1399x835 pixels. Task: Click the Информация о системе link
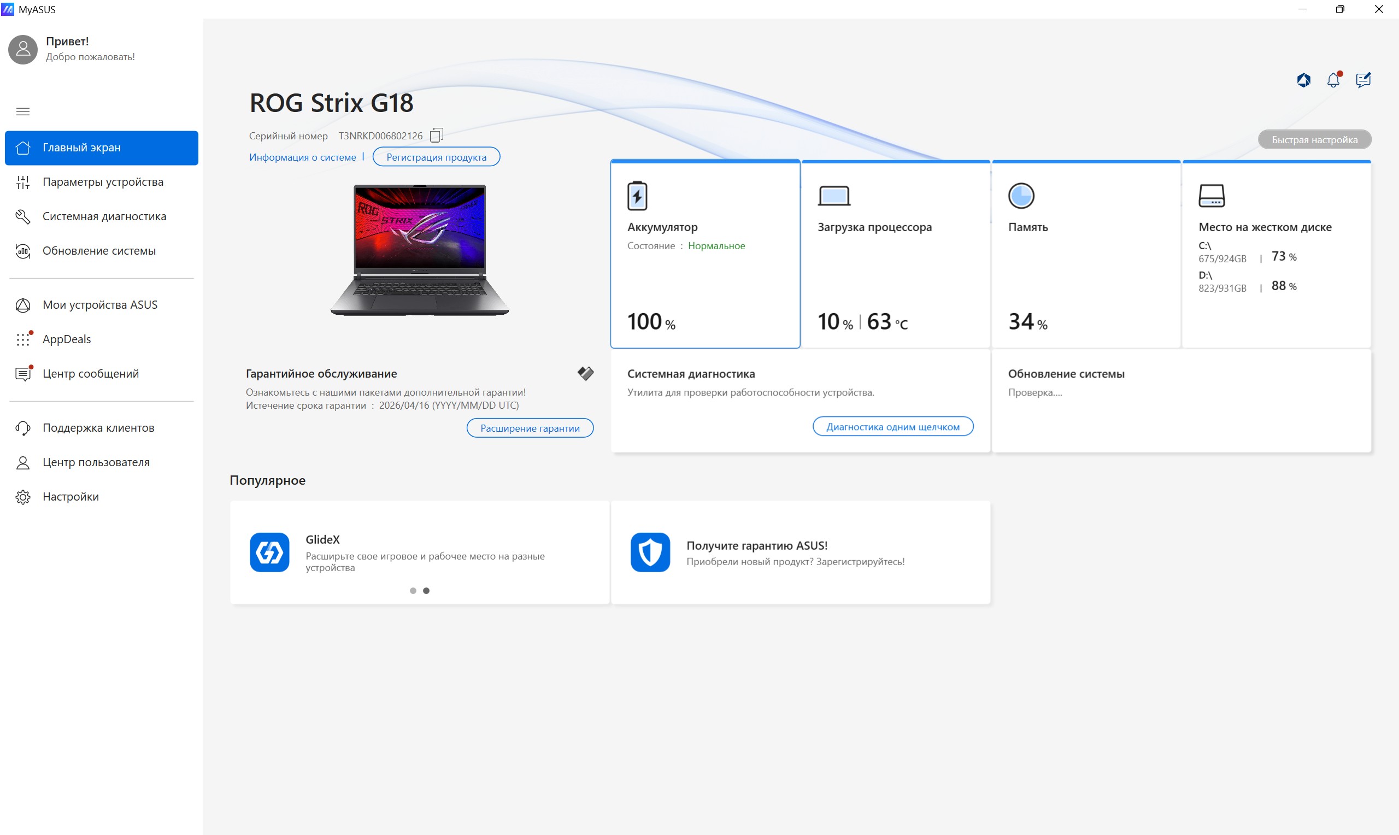tap(303, 157)
